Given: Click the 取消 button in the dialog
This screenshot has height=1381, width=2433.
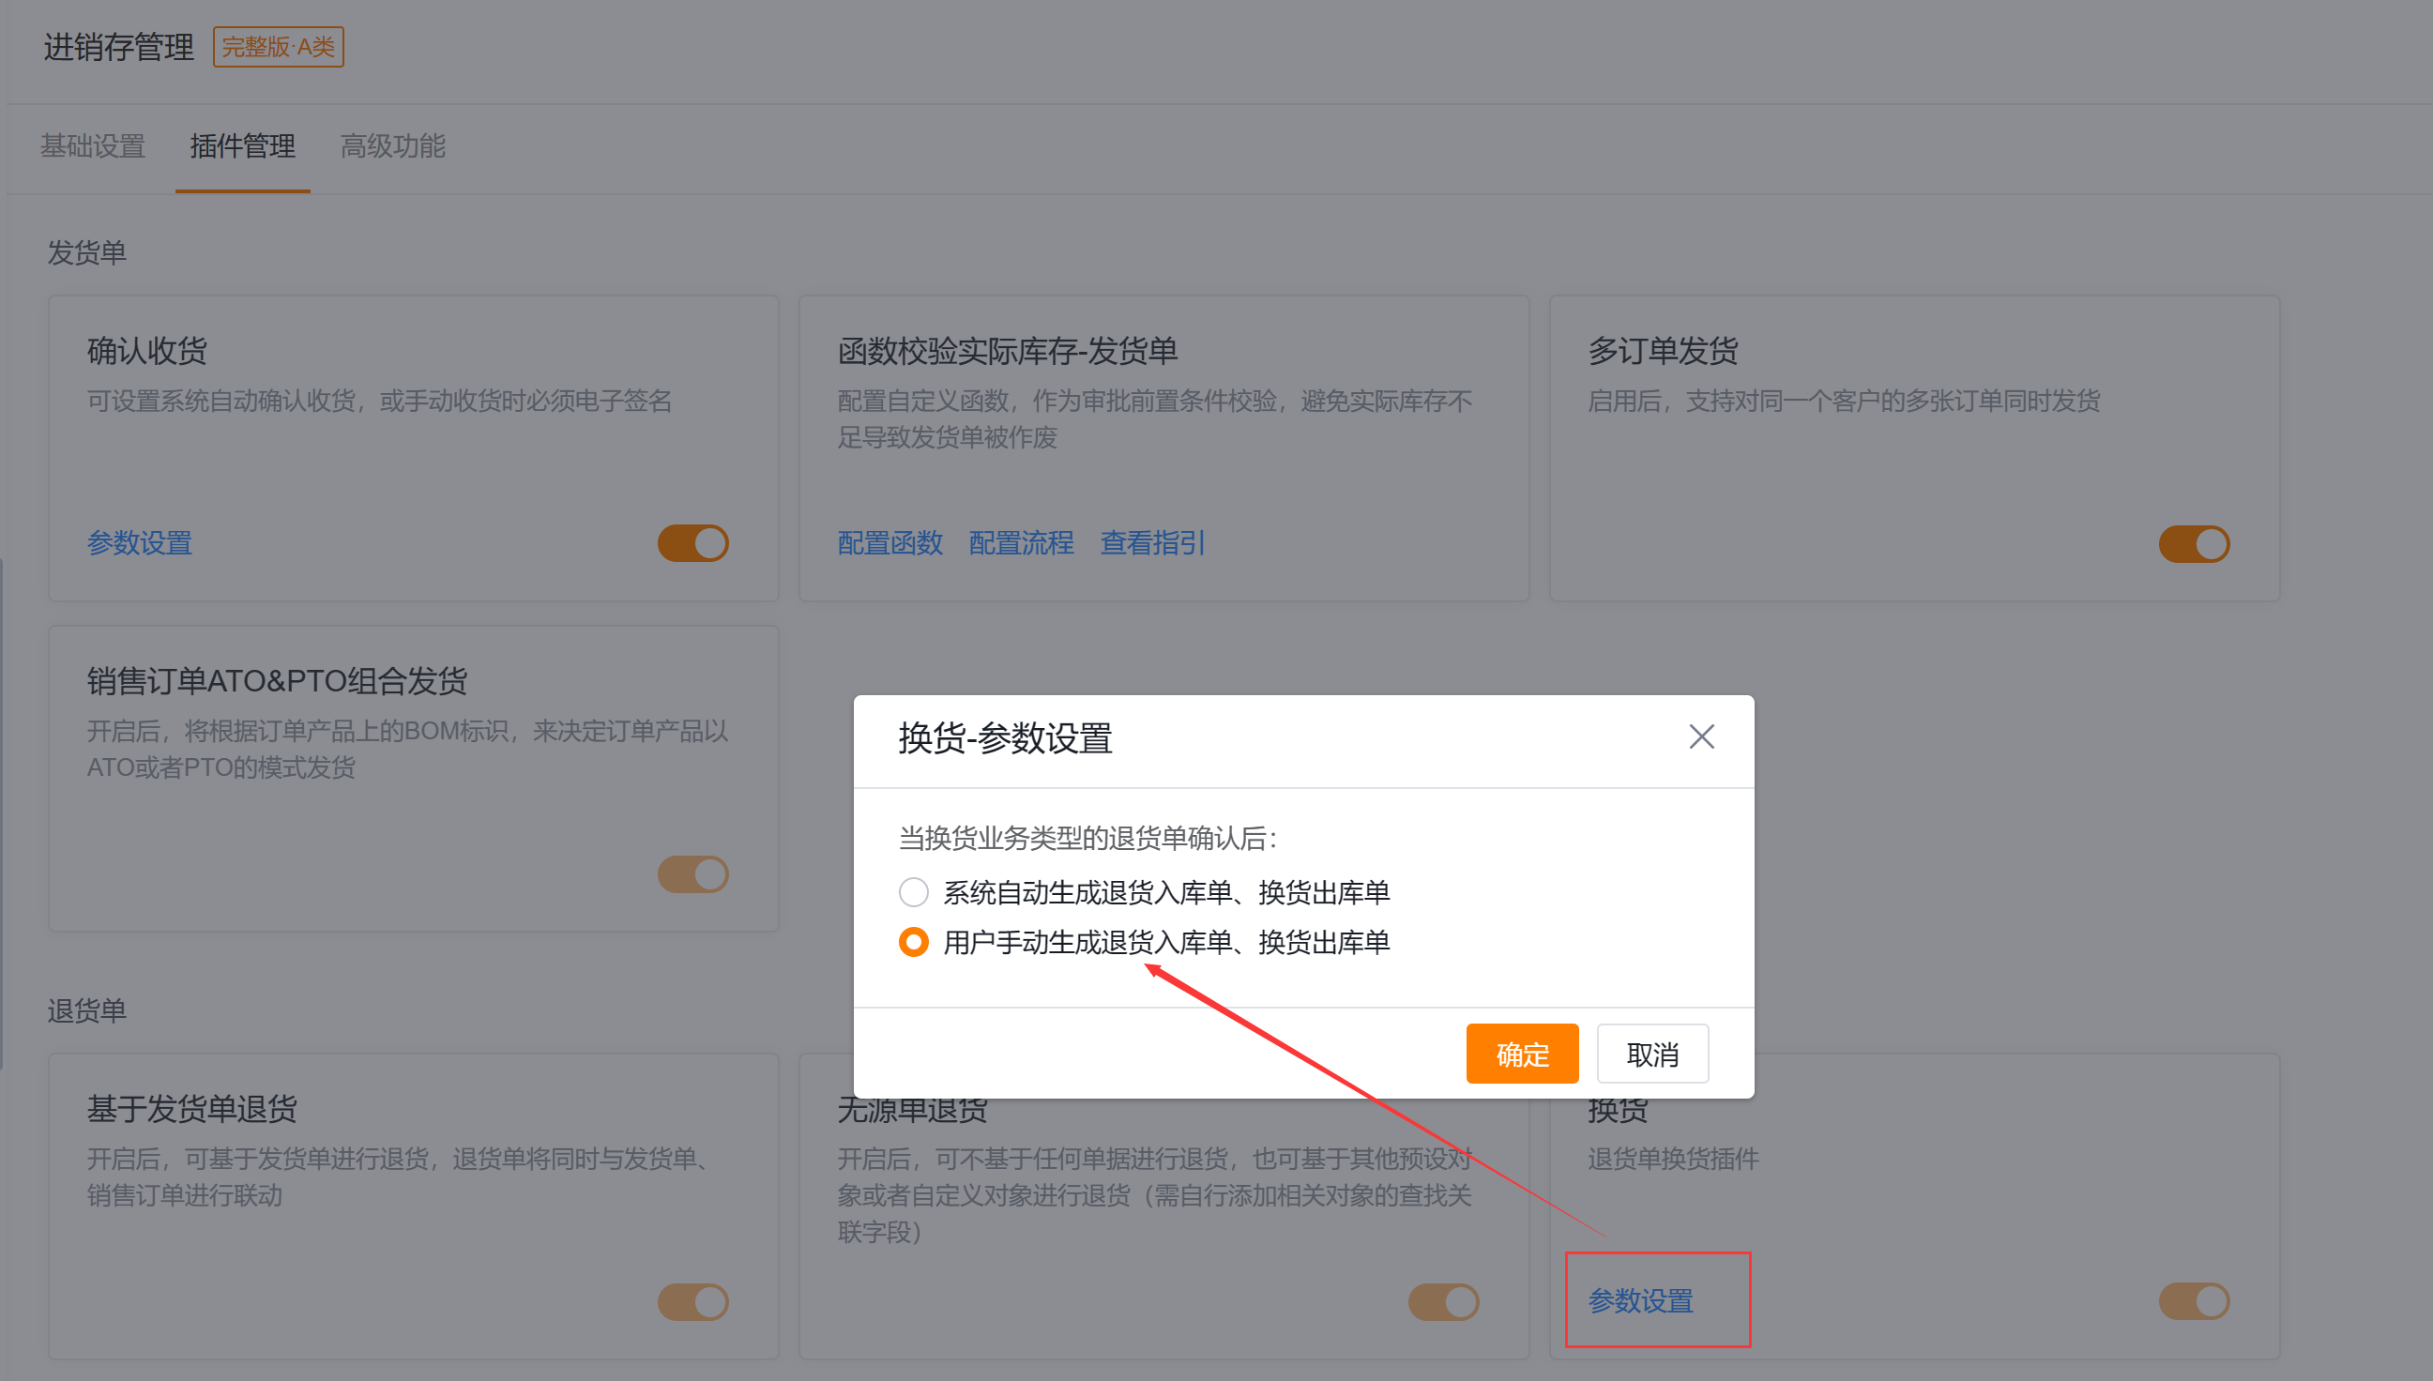Looking at the screenshot, I should coord(1652,1053).
